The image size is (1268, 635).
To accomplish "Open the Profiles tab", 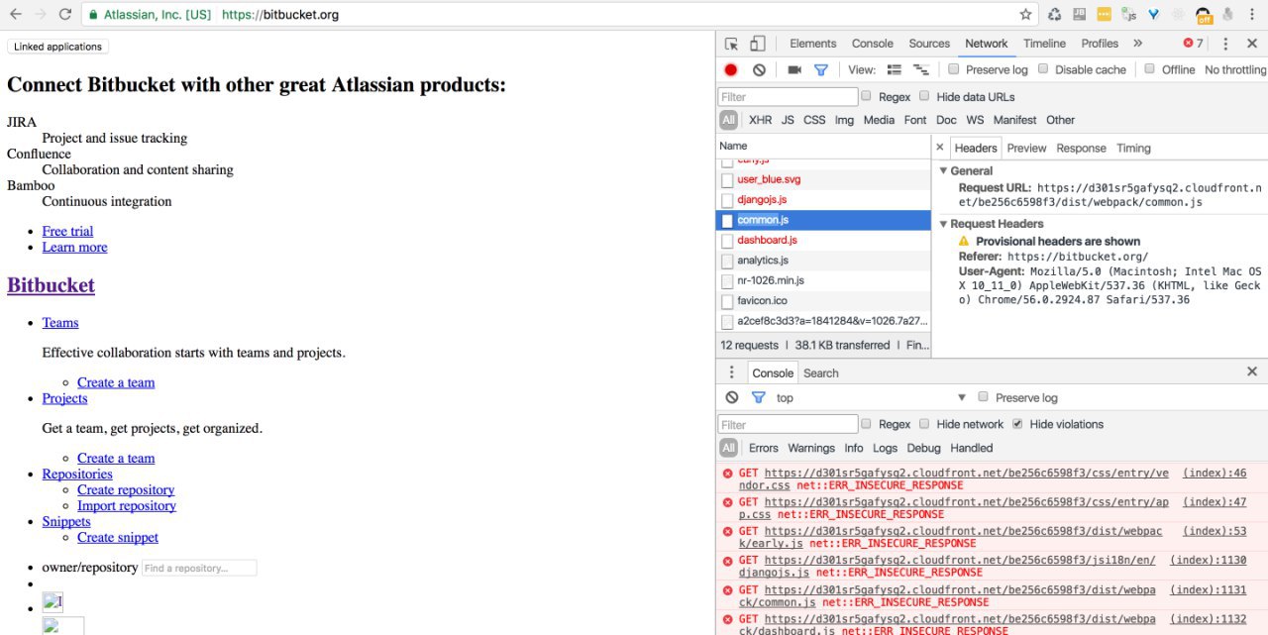I will click(x=1100, y=44).
